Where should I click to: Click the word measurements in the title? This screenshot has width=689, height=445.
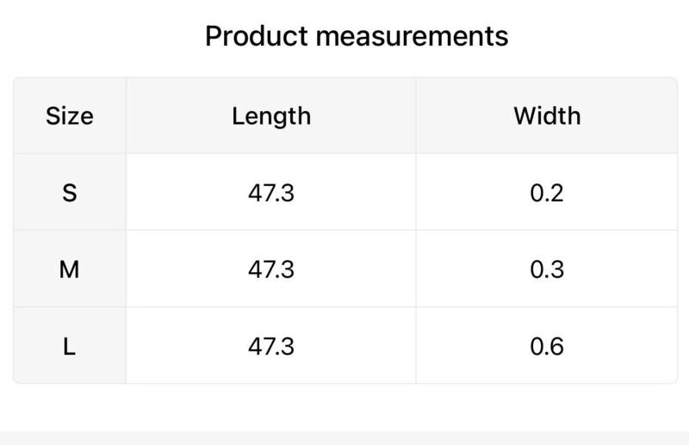[x=413, y=36]
